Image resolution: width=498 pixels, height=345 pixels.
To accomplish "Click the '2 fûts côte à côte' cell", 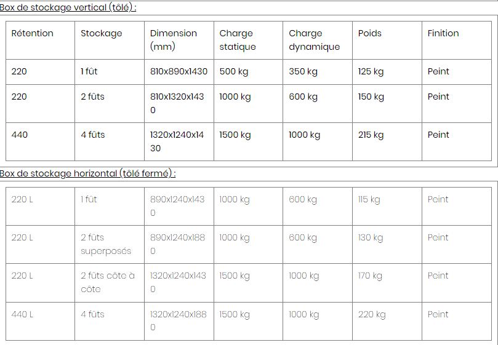I will point(108,282).
